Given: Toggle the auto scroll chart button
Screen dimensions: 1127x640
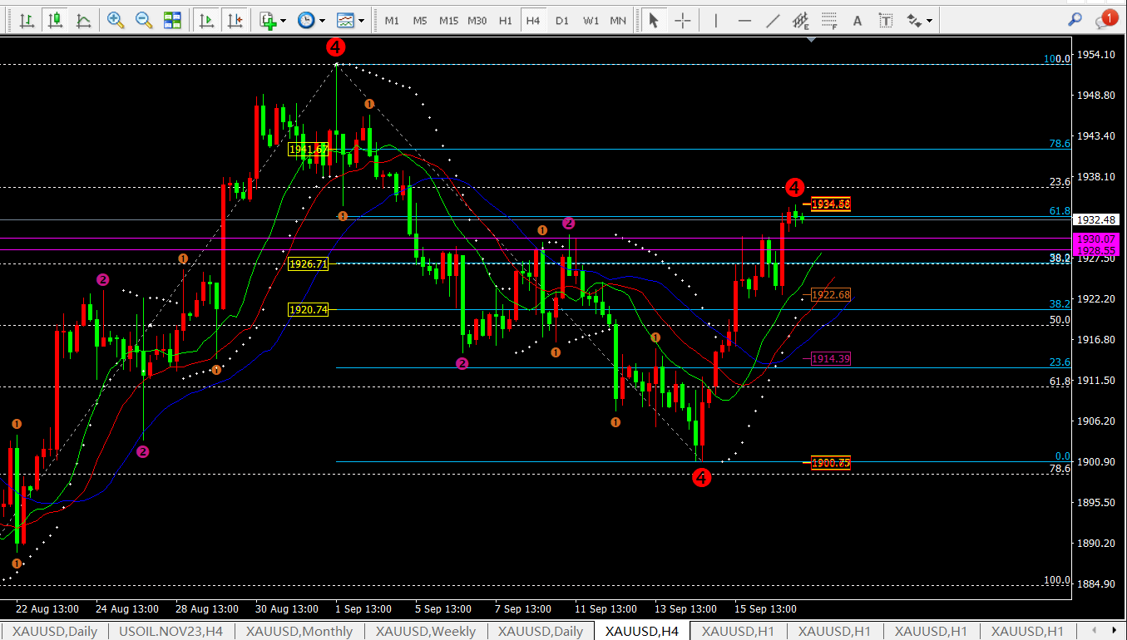Looking at the screenshot, I should coord(207,21).
